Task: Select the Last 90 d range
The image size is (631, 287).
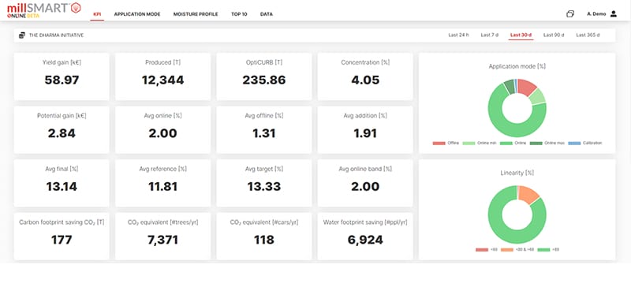Action: coord(554,35)
